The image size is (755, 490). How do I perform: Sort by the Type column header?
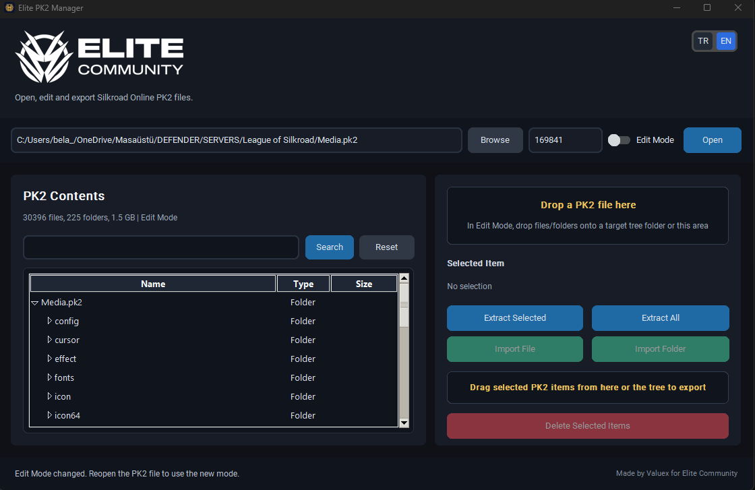(303, 284)
